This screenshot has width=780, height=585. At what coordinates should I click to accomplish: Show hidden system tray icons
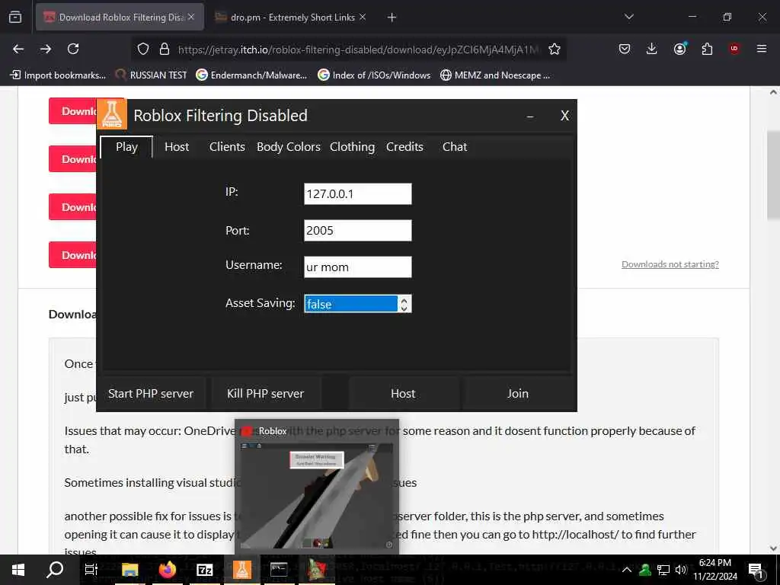tap(627, 570)
